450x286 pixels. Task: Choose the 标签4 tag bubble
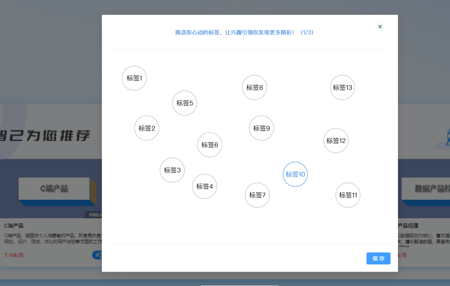pyautogui.click(x=205, y=186)
